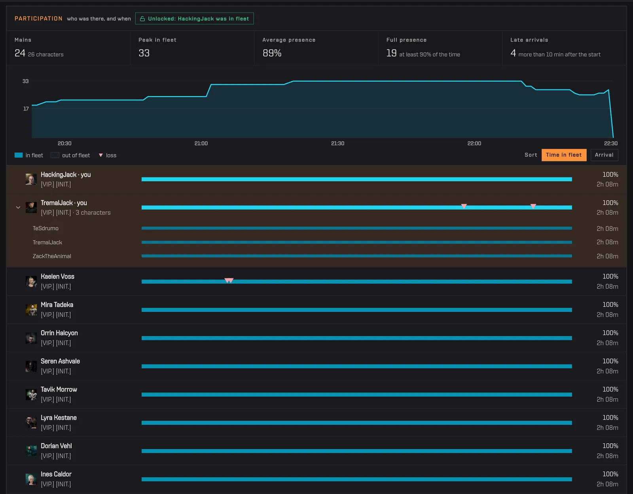This screenshot has height=494, width=633.
Task: Select Orrin Halcyon's avatar
Action: tap(31, 338)
